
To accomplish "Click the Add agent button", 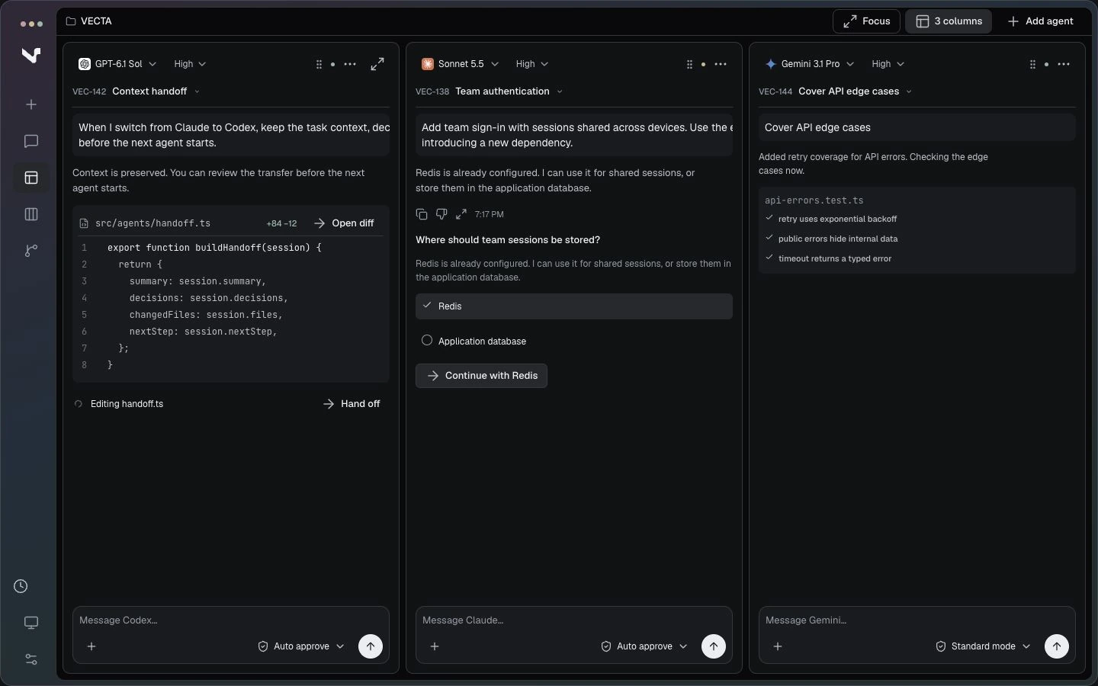I will [x=1040, y=21].
